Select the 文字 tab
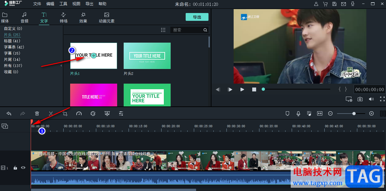The width and height of the screenshot is (386, 191). [44, 18]
